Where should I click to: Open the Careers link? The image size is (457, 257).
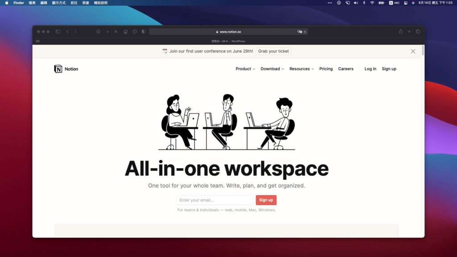click(x=346, y=69)
